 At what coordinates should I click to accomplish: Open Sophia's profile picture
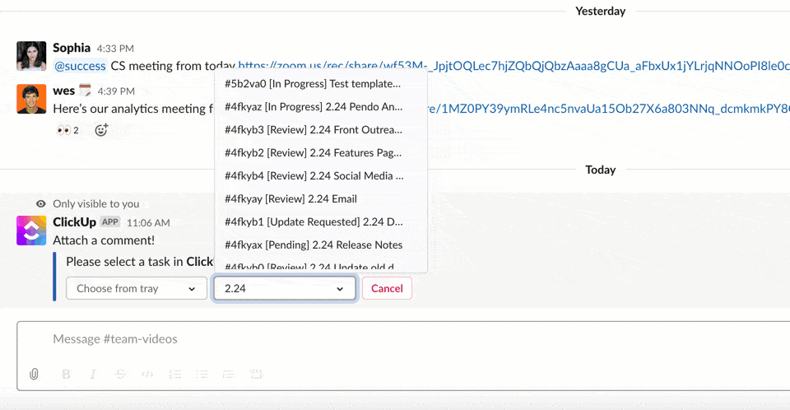click(31, 56)
